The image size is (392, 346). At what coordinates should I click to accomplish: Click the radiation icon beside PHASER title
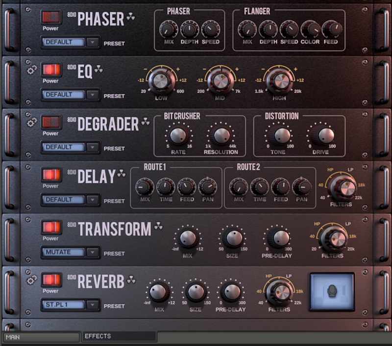[130, 16]
